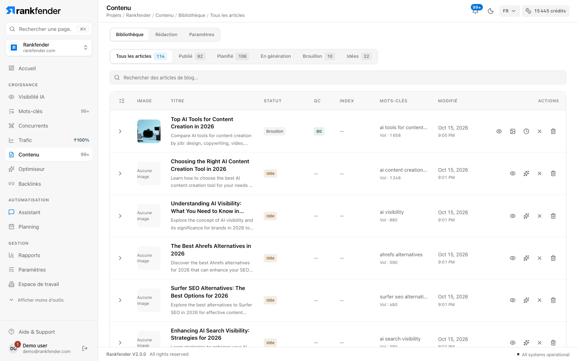Screen dimensions: 578x361
Task: Expand the 'Top AI Tools for Content Creation' row
Action: coord(120,131)
